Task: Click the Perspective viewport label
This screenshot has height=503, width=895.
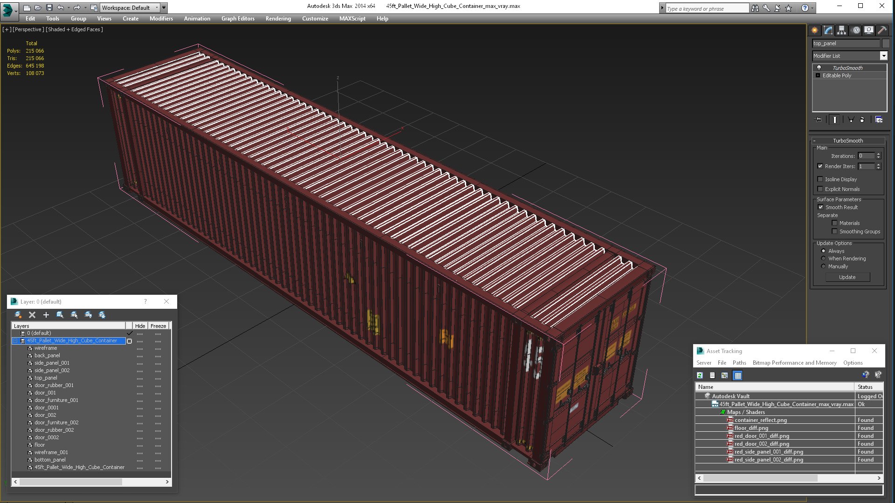Action: tap(28, 29)
